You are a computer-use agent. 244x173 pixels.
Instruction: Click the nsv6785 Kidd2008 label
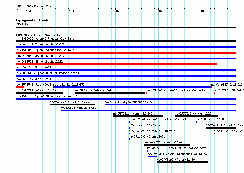coord(211,119)
